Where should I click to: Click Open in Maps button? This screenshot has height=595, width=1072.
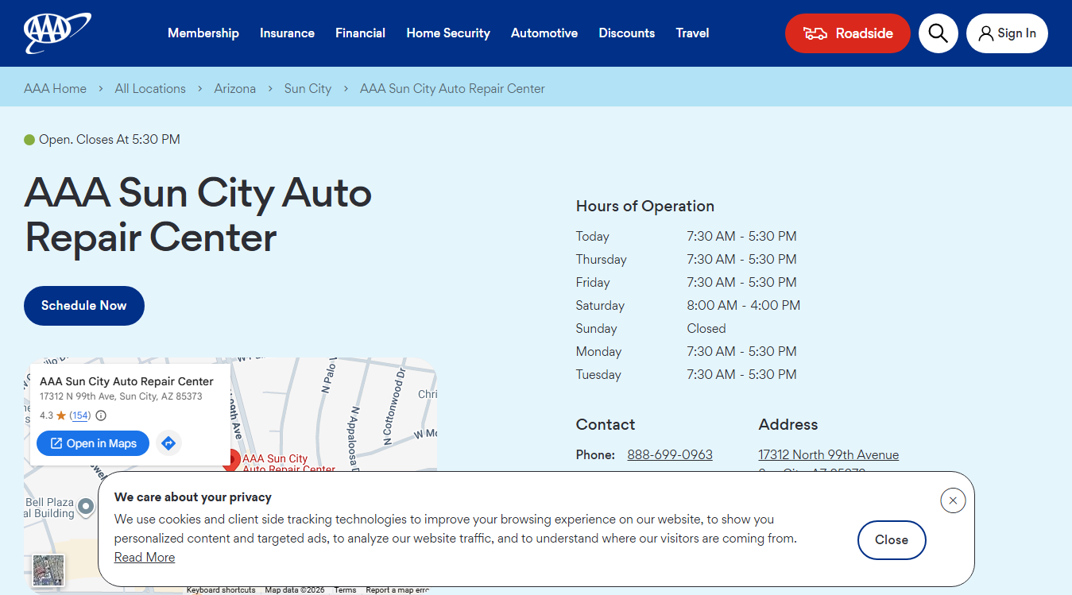[93, 443]
